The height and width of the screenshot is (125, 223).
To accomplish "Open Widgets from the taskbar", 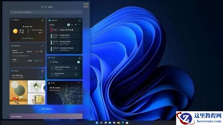I will pos(110,123).
